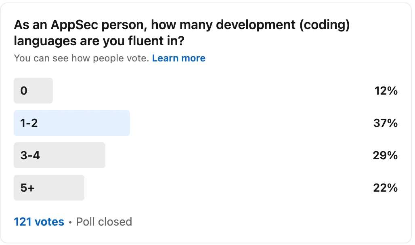Click the 12% result percentage
This screenshot has height=245, width=415.
386,91
